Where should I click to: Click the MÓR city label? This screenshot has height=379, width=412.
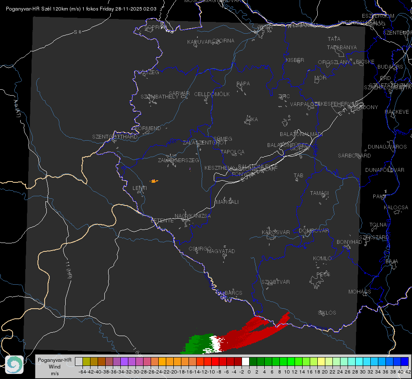tap(321, 78)
